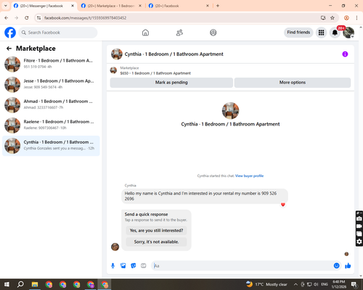Open the Chrome profile avatar
363x290 pixels.
coord(346,18)
